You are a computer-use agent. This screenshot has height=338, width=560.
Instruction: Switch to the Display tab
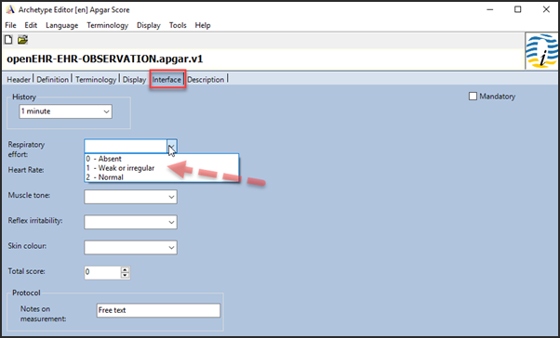click(134, 80)
